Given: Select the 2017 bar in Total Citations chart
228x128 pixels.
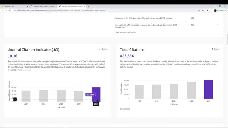Looking at the screenshot, I should click(x=139, y=92).
